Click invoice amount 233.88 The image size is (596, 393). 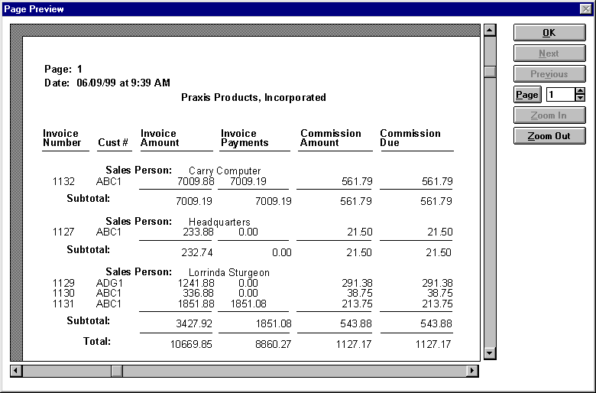click(198, 232)
